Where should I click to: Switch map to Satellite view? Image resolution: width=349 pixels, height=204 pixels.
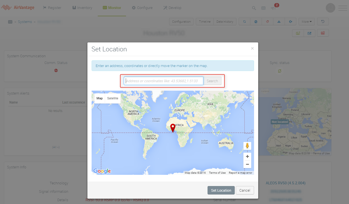pyautogui.click(x=113, y=98)
